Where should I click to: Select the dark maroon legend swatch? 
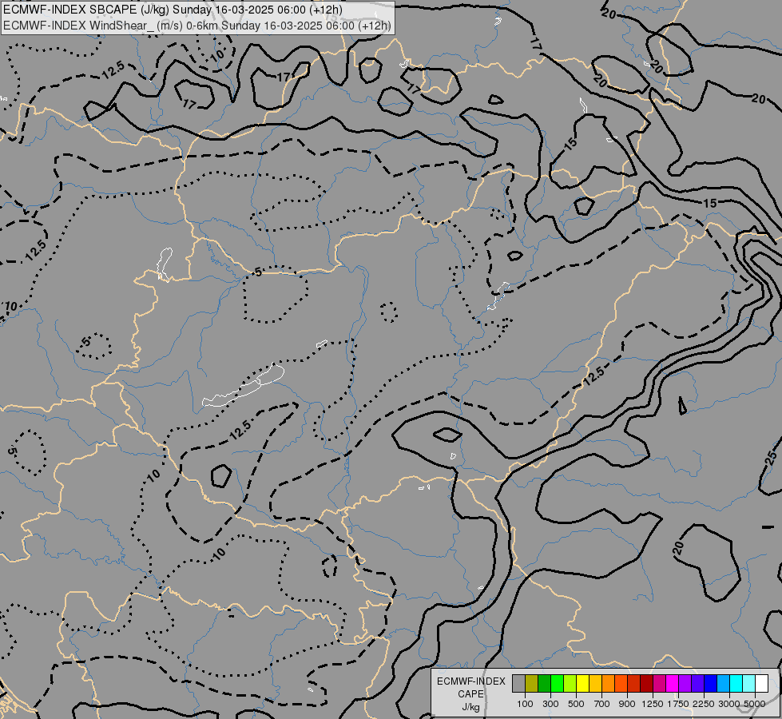point(646,684)
